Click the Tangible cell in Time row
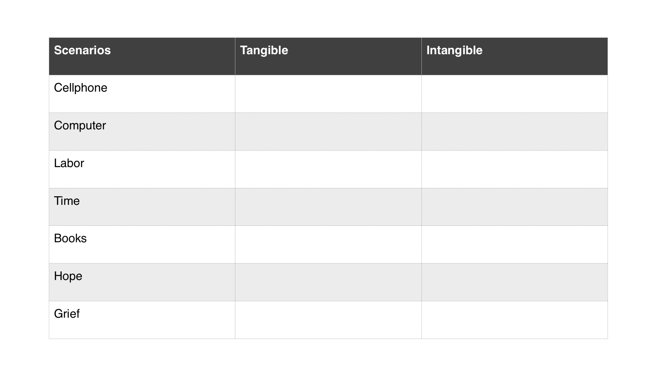This screenshot has height=377, width=645. coord(328,207)
